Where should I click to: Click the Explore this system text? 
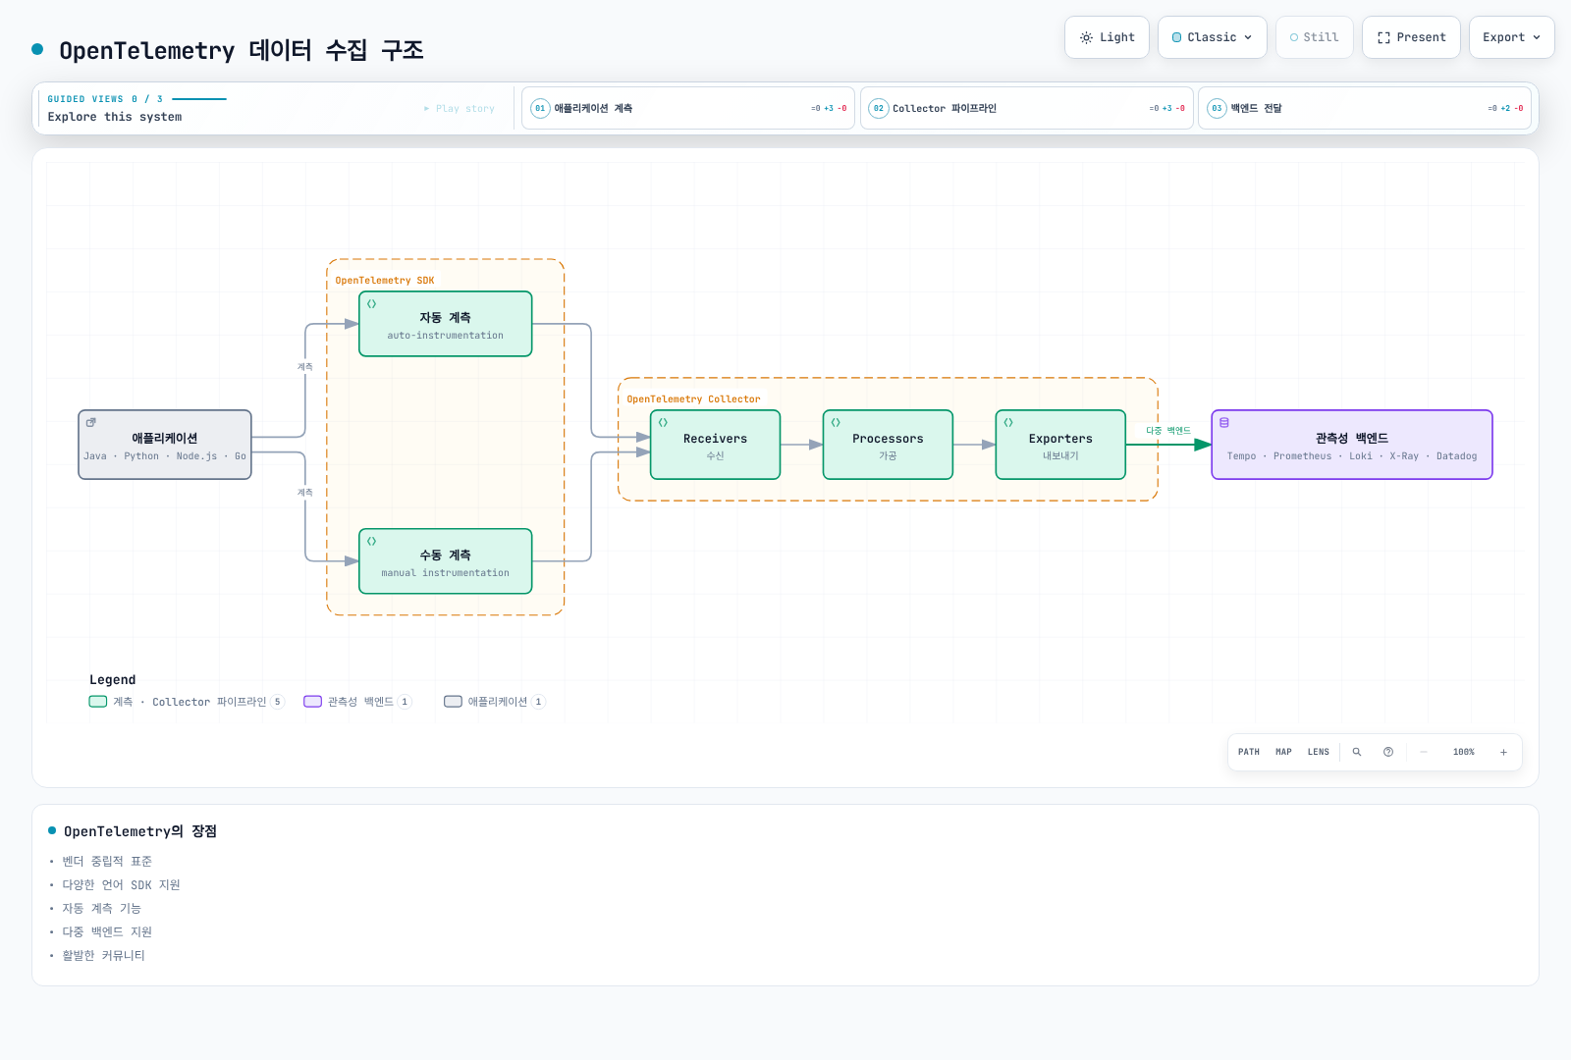point(115,117)
